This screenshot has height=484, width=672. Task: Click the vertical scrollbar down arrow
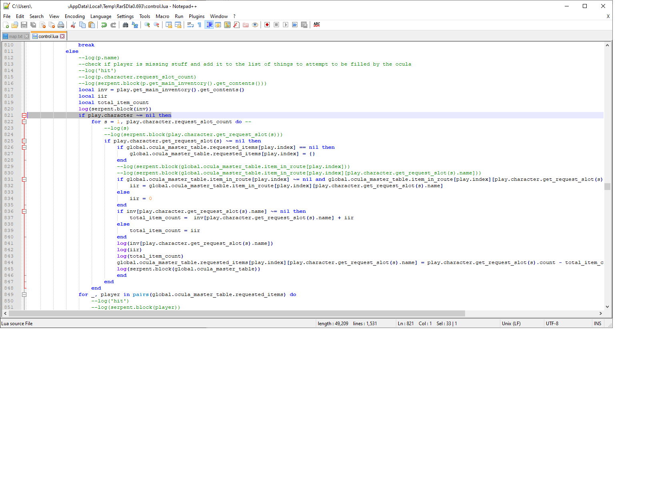[x=607, y=307]
